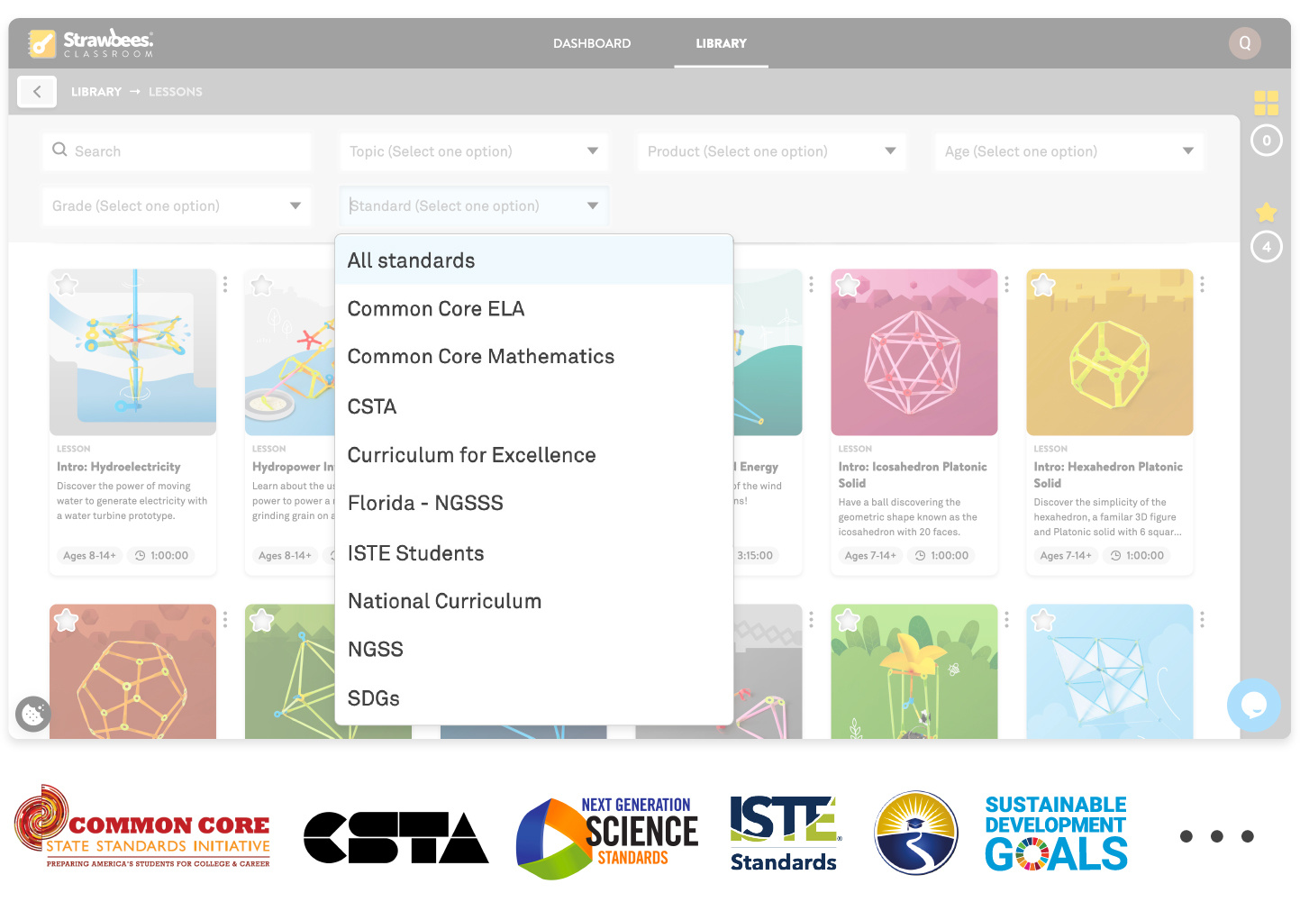The height and width of the screenshot is (902, 1300).
Task: Open the cookie settings icon bottom left
Action: [x=33, y=714]
